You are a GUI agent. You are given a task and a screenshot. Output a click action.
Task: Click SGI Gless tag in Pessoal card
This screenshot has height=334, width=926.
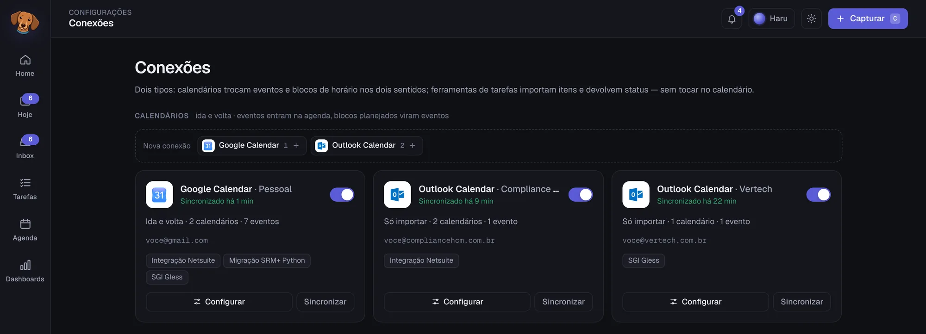pos(167,277)
